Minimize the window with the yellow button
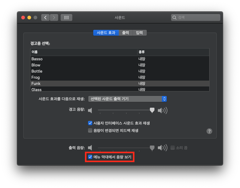The image size is (240, 188). 29,18
